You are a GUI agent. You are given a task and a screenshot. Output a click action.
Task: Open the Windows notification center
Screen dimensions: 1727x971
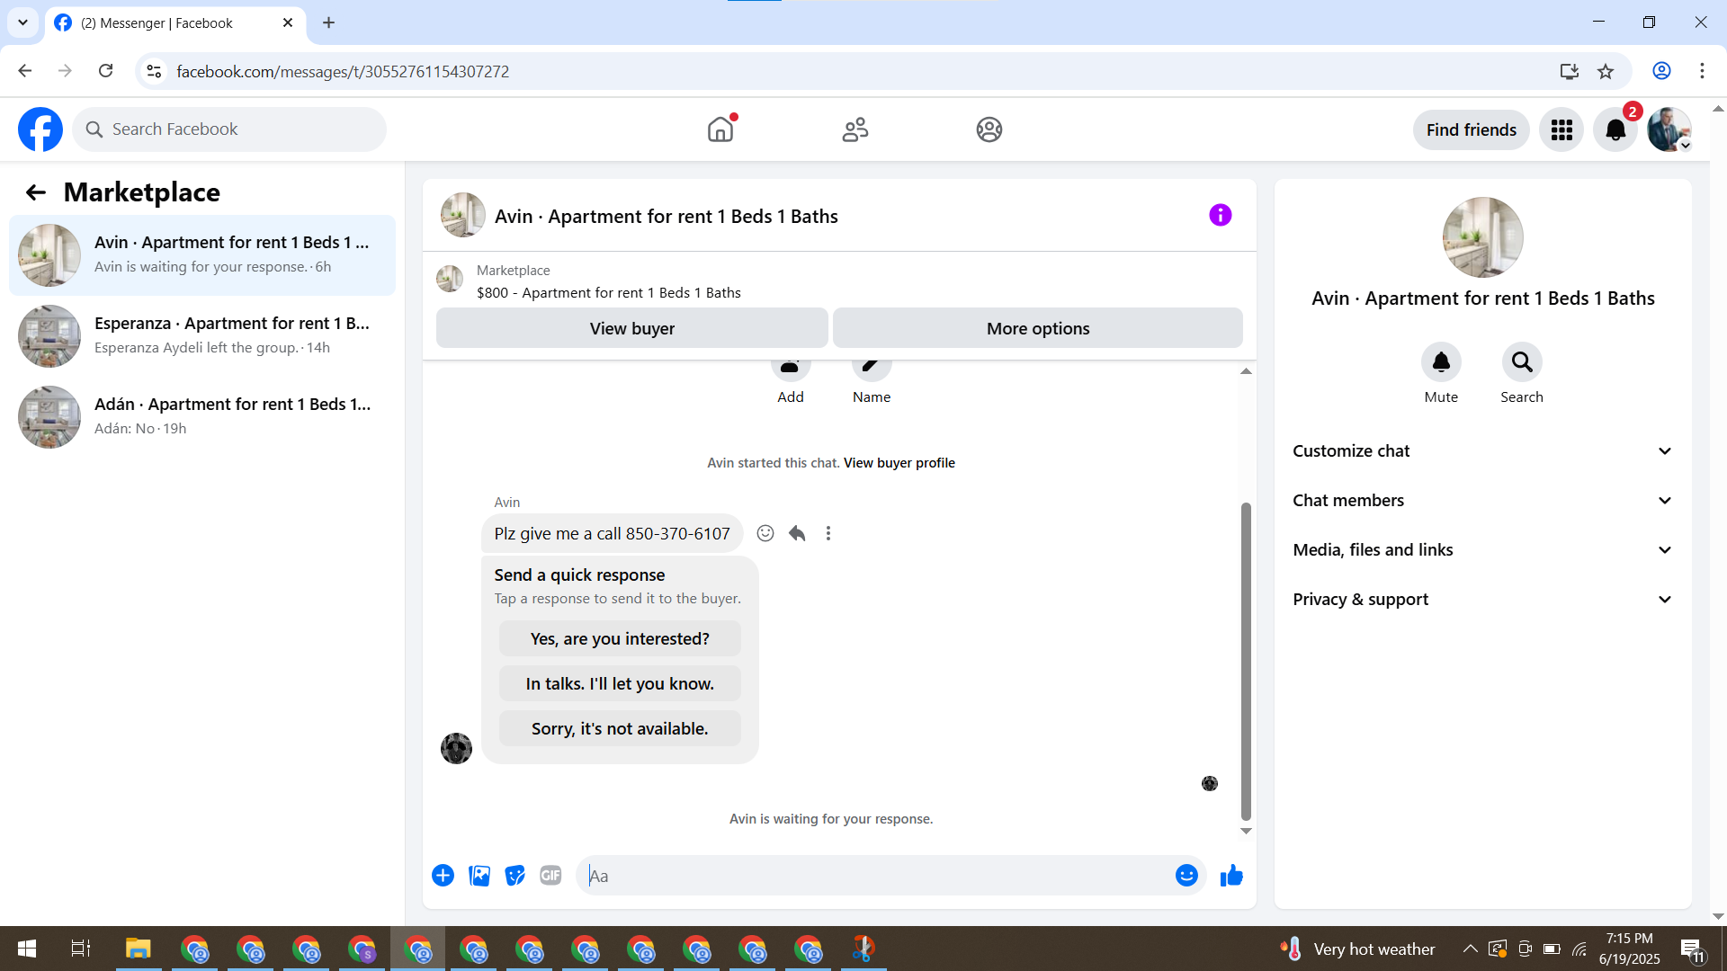click(x=1691, y=949)
